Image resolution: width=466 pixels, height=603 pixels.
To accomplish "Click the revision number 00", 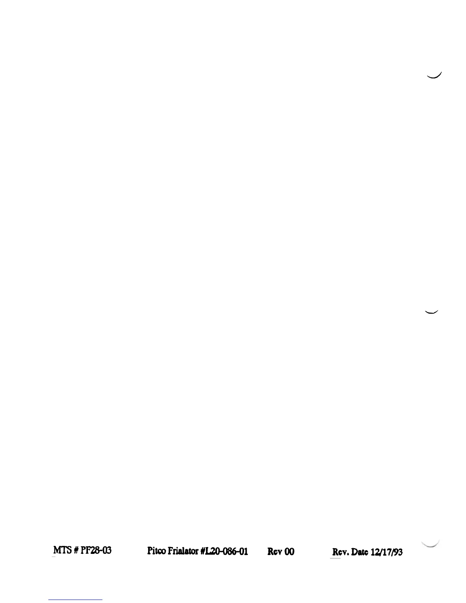I will click(289, 551).
